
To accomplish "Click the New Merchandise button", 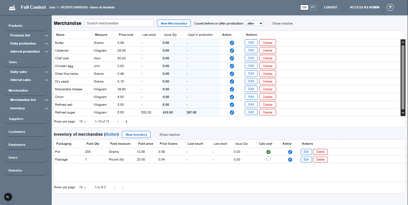I will pyautogui.click(x=174, y=23).
